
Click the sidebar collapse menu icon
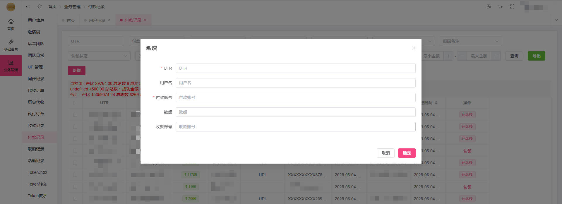coord(28,6)
